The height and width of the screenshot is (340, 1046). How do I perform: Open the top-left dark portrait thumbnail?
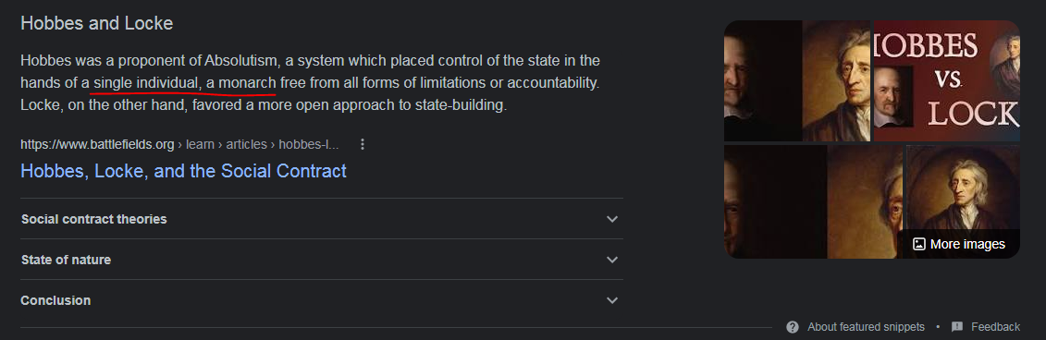(x=762, y=80)
